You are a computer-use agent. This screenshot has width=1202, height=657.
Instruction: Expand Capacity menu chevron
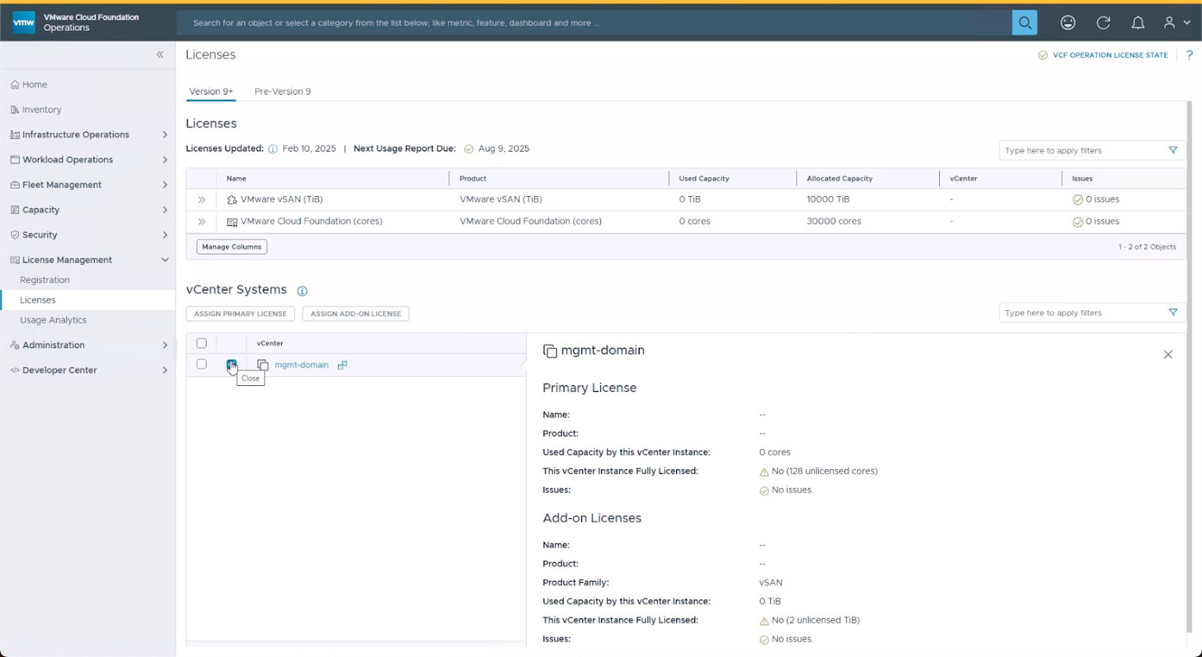click(165, 209)
